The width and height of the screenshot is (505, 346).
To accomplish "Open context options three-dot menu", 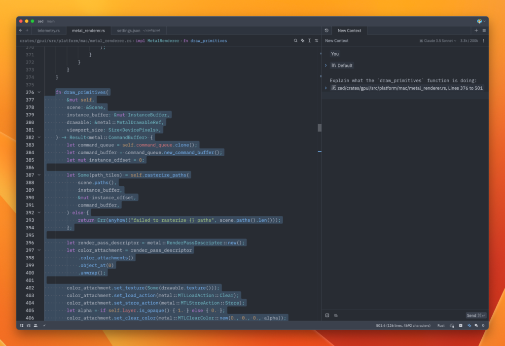I will [483, 40].
